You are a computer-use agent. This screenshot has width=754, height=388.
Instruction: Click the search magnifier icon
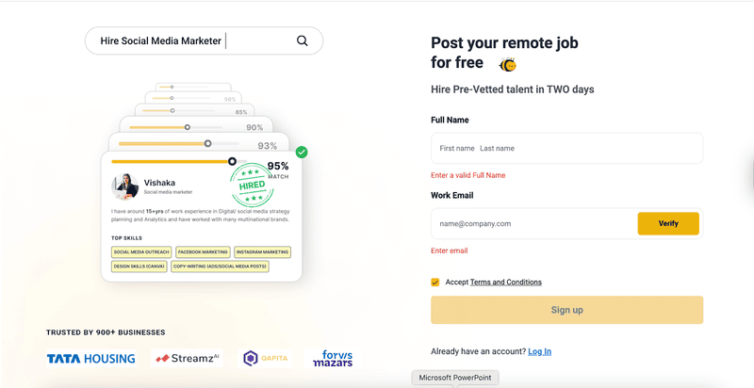pyautogui.click(x=303, y=40)
